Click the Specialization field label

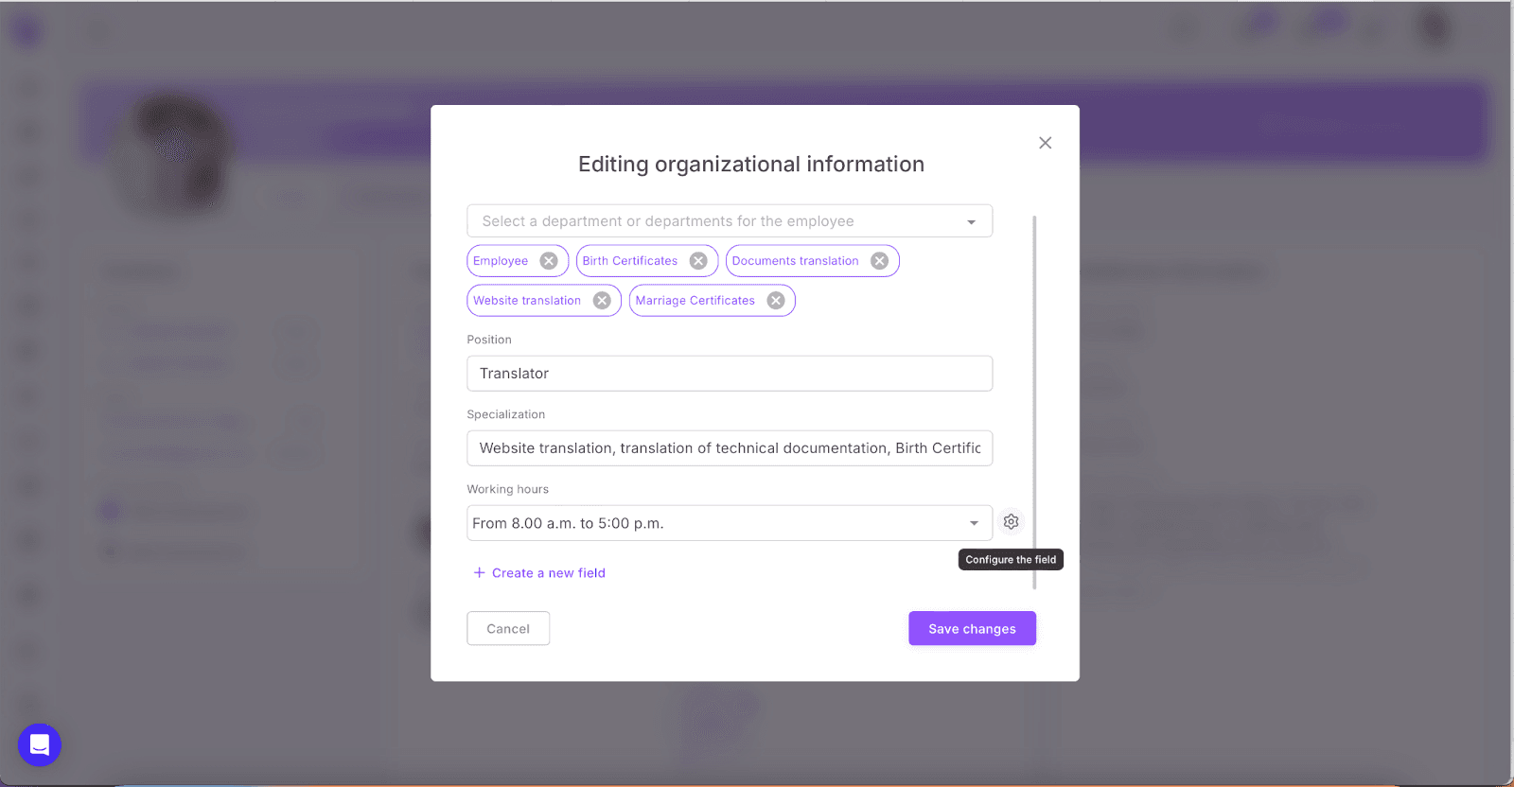[x=506, y=414]
